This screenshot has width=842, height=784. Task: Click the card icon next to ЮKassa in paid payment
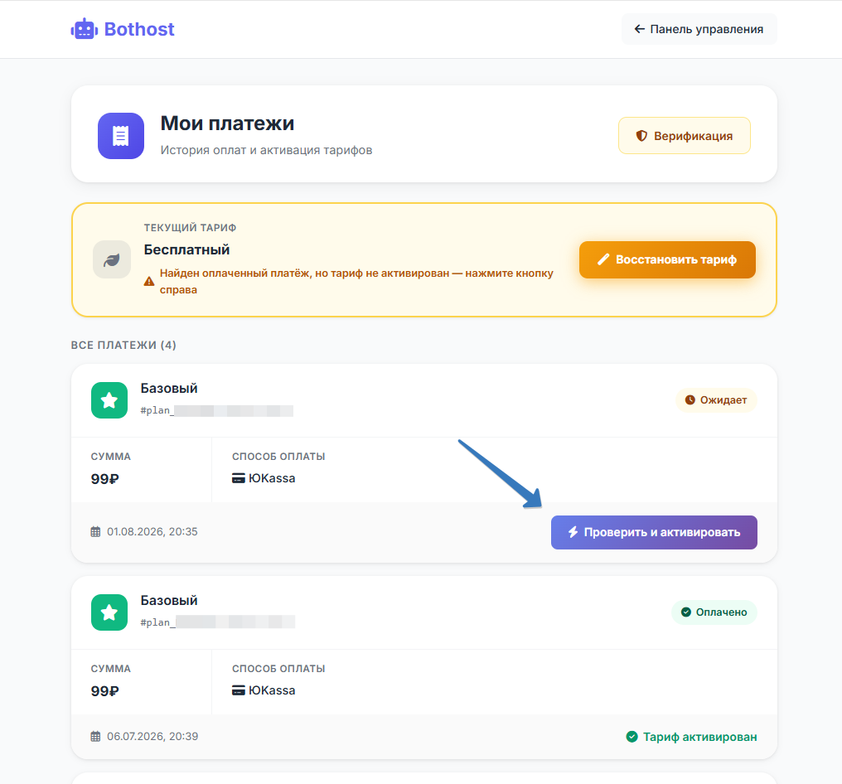coord(239,690)
